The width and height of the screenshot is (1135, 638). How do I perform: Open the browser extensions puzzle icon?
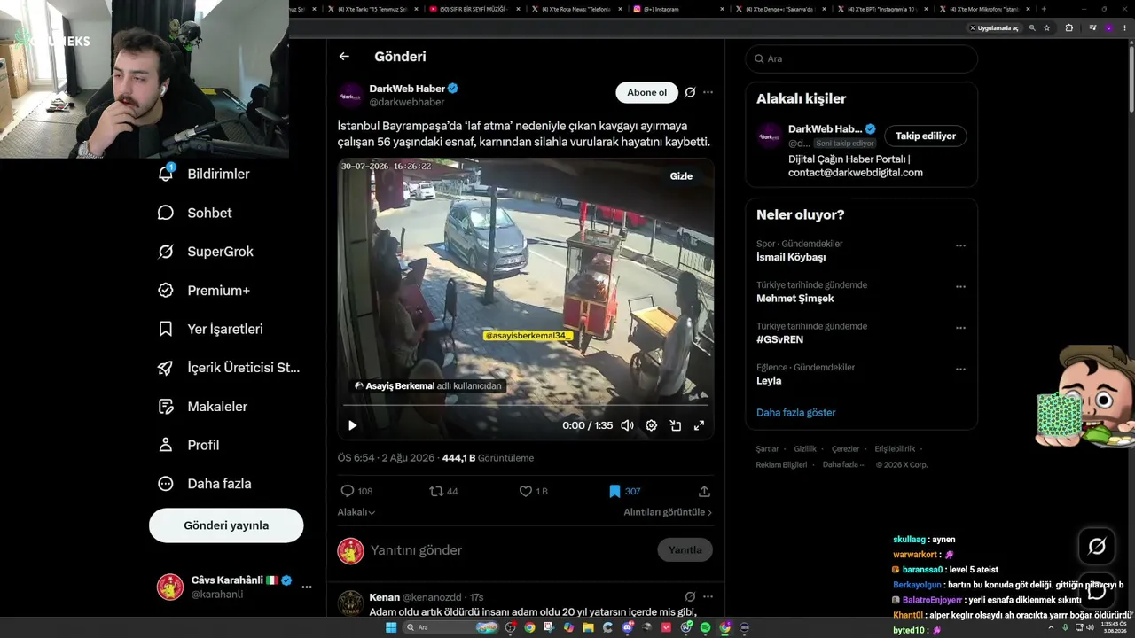point(1068,27)
